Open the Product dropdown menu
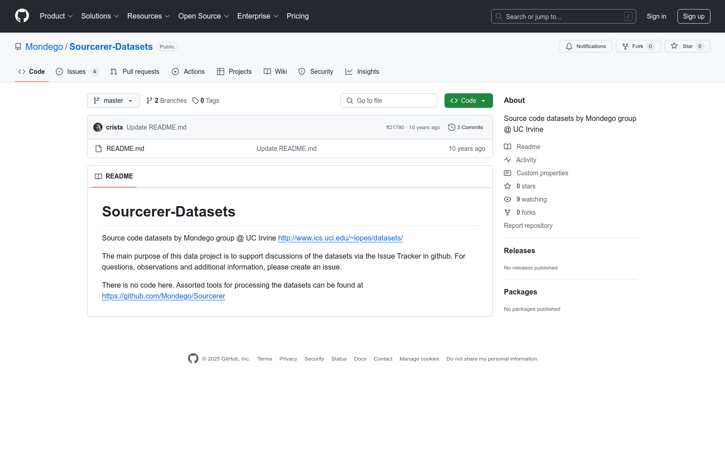The image size is (725, 453). [56, 16]
